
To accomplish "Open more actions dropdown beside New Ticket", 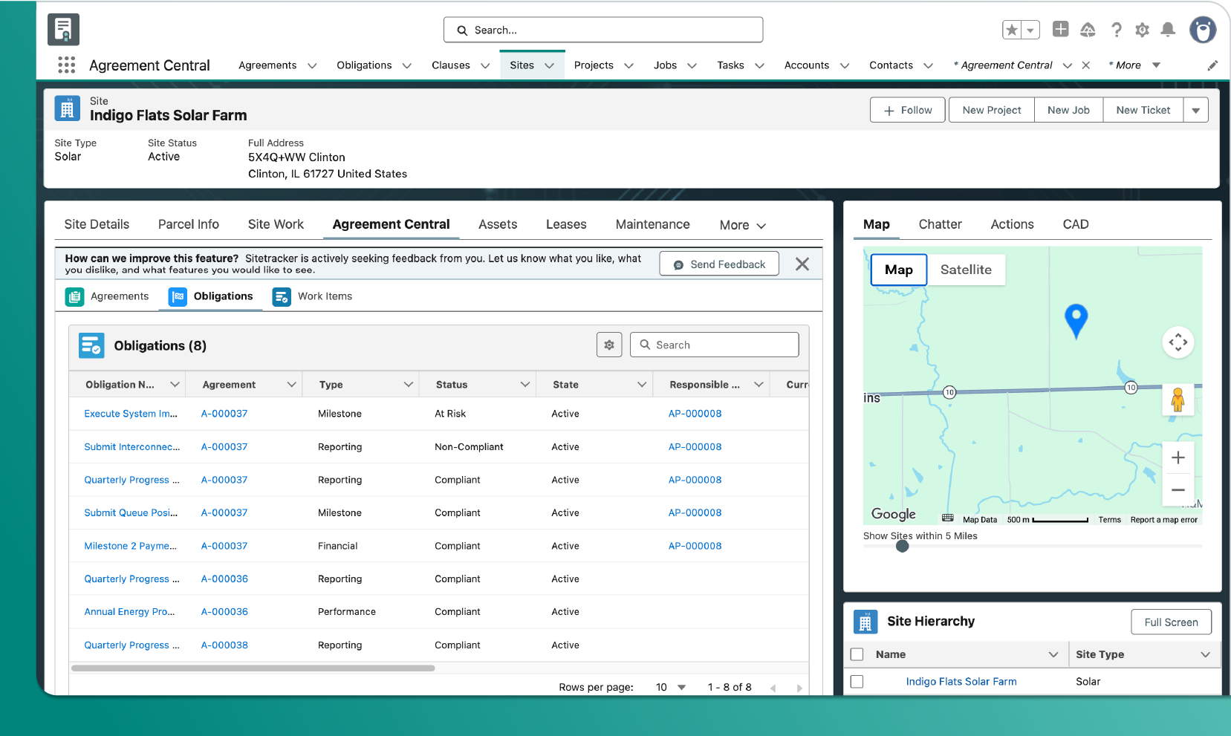I will (x=1196, y=110).
